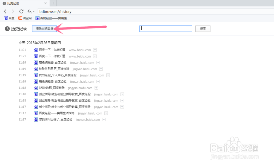This screenshot has width=274, height=166.
Task: Expand dropdown for 游戏/数码 entry
Action: pyautogui.click(x=96, y=88)
